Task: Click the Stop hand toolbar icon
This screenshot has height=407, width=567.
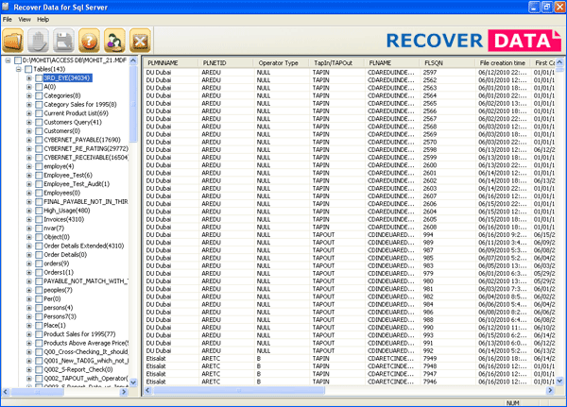Action: tap(40, 41)
